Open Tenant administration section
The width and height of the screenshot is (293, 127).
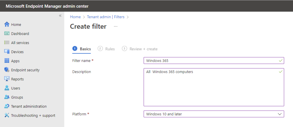click(29, 106)
